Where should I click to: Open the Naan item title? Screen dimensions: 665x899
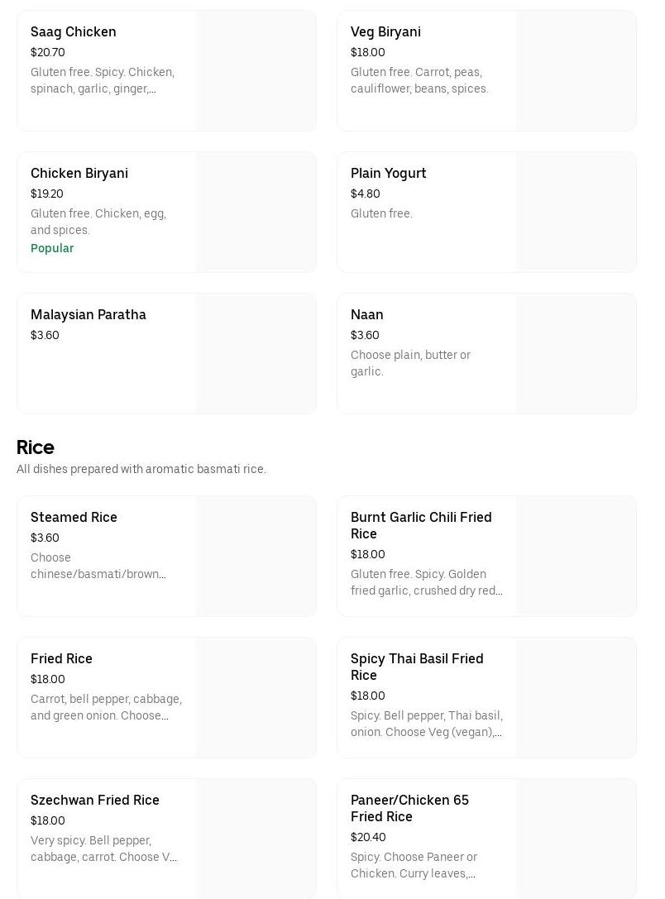click(366, 314)
